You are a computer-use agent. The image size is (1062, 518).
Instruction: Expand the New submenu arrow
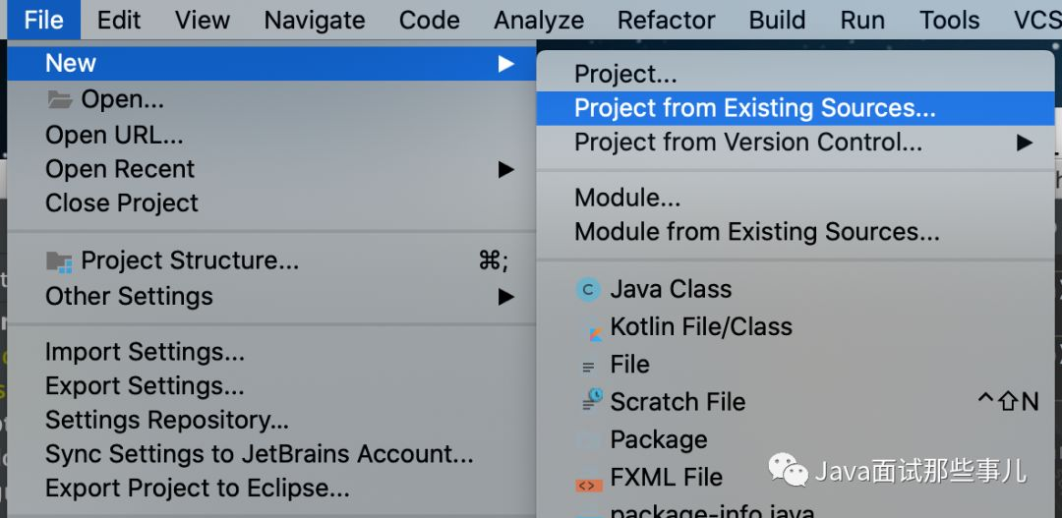tap(506, 64)
